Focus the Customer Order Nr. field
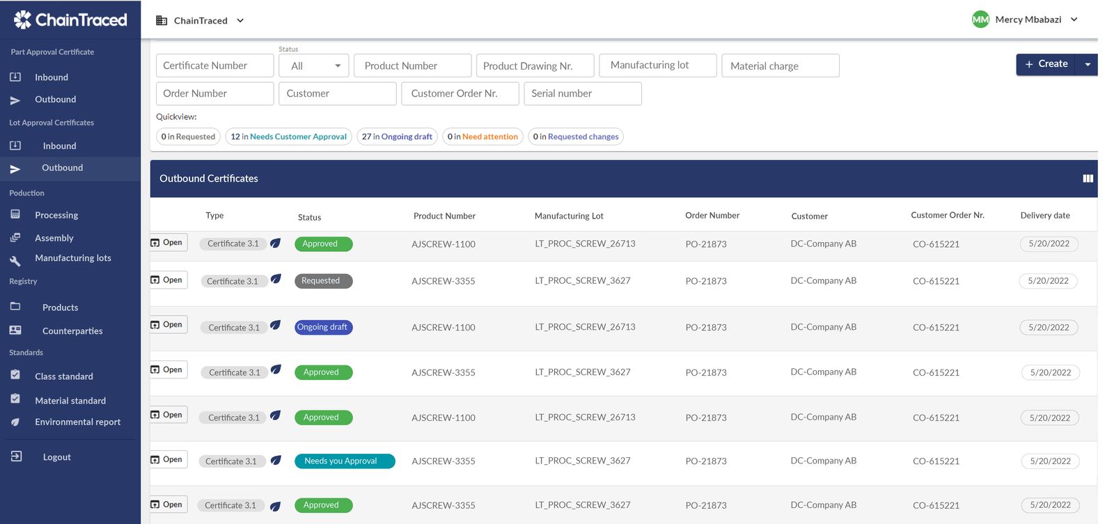Viewport: 1114px width, 524px height. (x=460, y=93)
